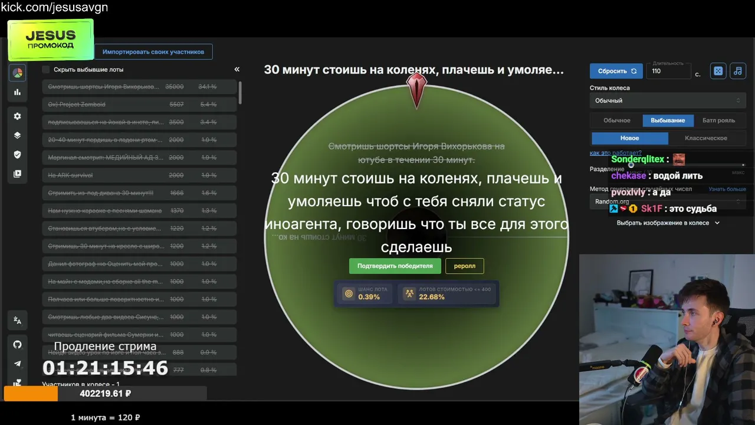The height and width of the screenshot is (425, 755).
Task: Expand 'Выбрать изображение в колесе'
Action: pyautogui.click(x=668, y=223)
